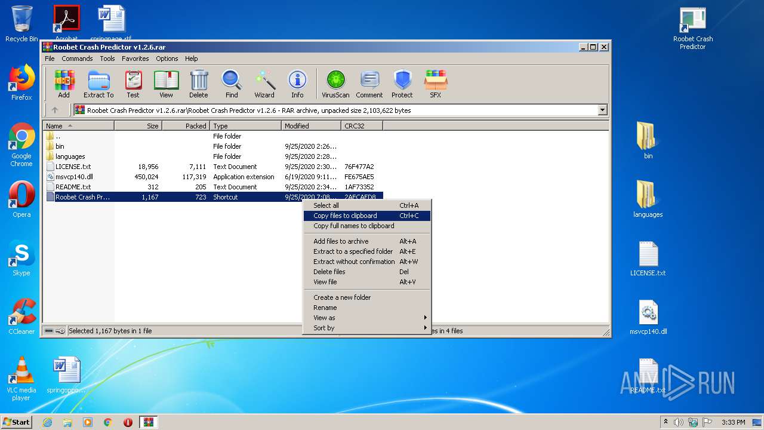This screenshot has width=764, height=430.
Task: Choose Copy files to clipboard
Action: coord(366,216)
